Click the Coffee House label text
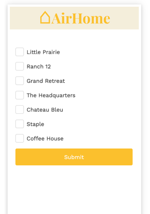This screenshot has height=214, width=150. tap(45, 139)
